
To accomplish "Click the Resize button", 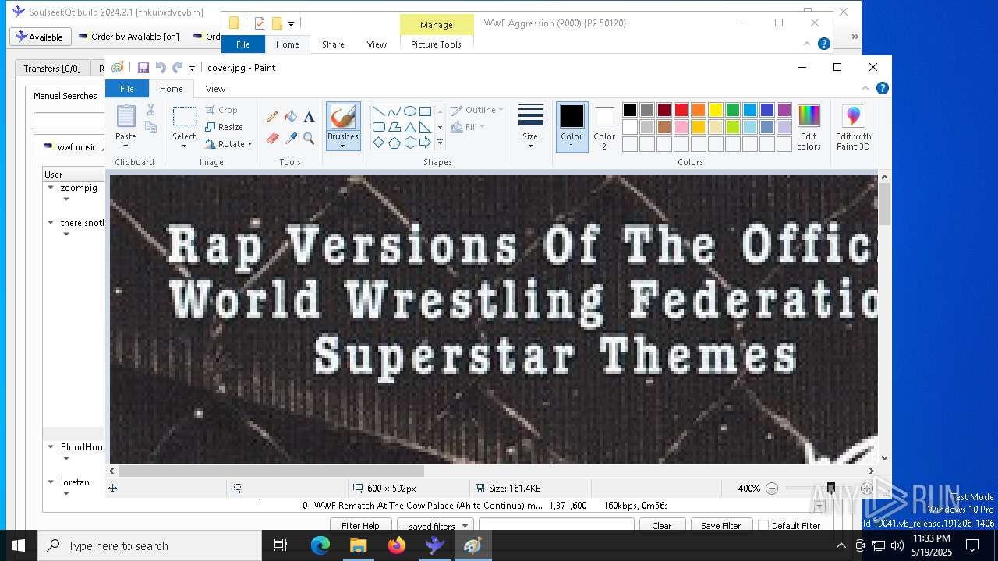I will pos(225,127).
